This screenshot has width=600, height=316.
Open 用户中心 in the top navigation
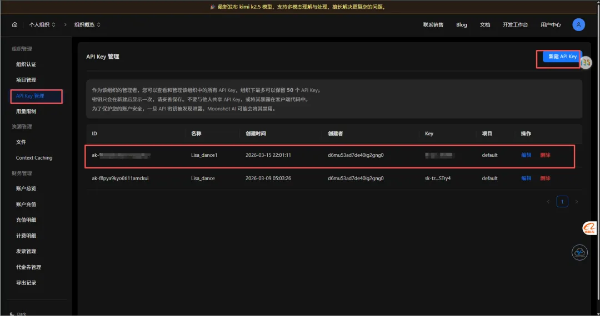[551, 25]
